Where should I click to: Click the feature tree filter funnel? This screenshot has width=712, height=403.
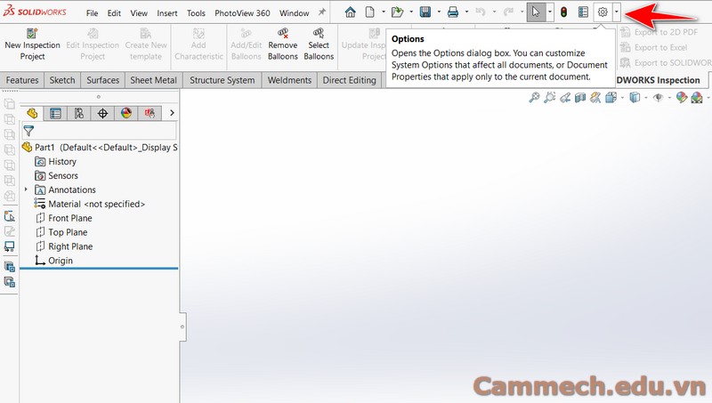[28, 131]
